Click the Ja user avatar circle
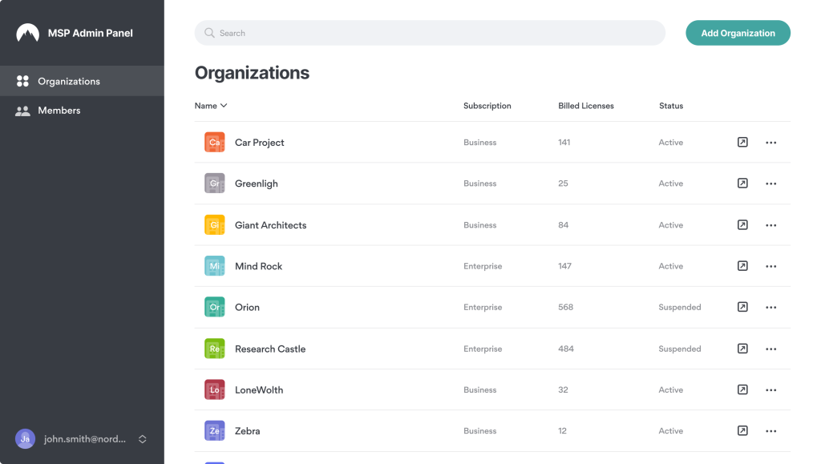821x464 pixels. tap(25, 439)
